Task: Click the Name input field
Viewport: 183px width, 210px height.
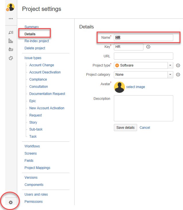Action: tap(143, 38)
